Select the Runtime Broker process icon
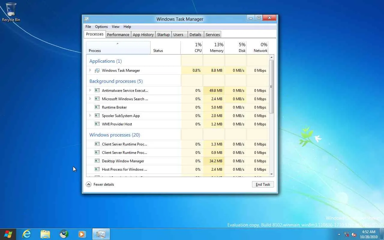This screenshot has height=240, width=384. tap(97, 107)
